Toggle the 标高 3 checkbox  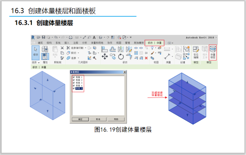[x=74, y=83]
